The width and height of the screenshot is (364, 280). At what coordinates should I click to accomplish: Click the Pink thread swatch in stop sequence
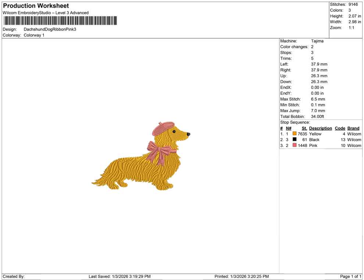pyautogui.click(x=294, y=146)
